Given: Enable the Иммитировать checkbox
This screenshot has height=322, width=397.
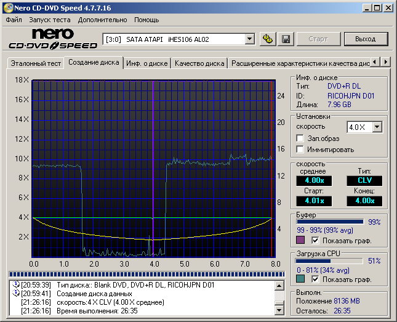Looking at the screenshot, I should [300, 149].
